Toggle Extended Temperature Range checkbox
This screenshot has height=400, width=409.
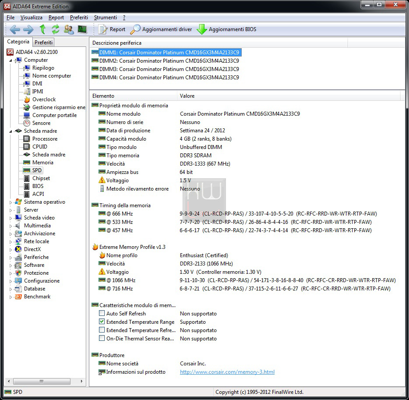point(102,322)
